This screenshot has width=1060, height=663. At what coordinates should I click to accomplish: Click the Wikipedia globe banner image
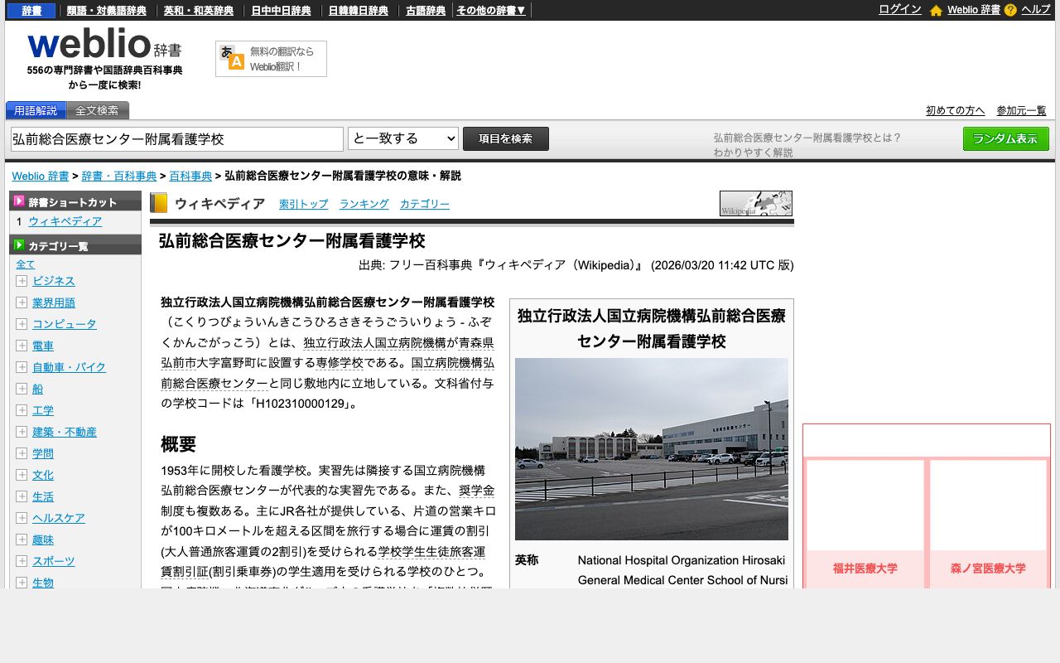click(755, 203)
